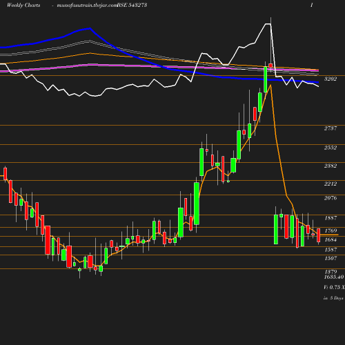Click the last red candle at the right end of the chart
The height and width of the screenshot is (345, 345).
(319, 235)
